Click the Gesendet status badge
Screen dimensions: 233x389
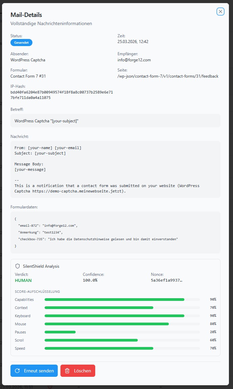(21, 42)
